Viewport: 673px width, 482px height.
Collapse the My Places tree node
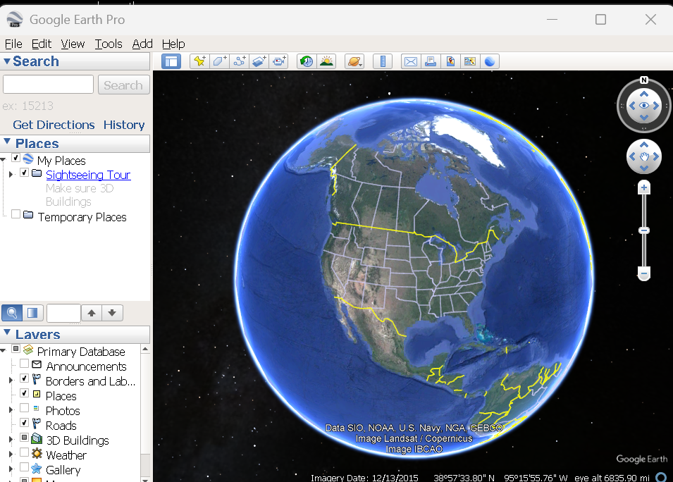tap(3, 160)
